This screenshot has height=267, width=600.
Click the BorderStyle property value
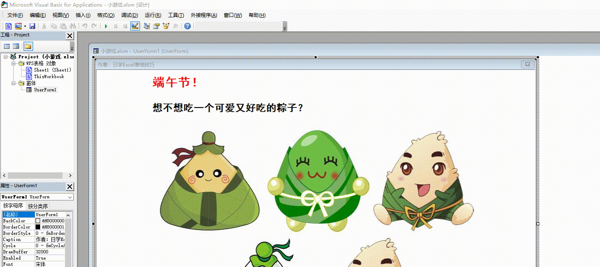point(50,233)
